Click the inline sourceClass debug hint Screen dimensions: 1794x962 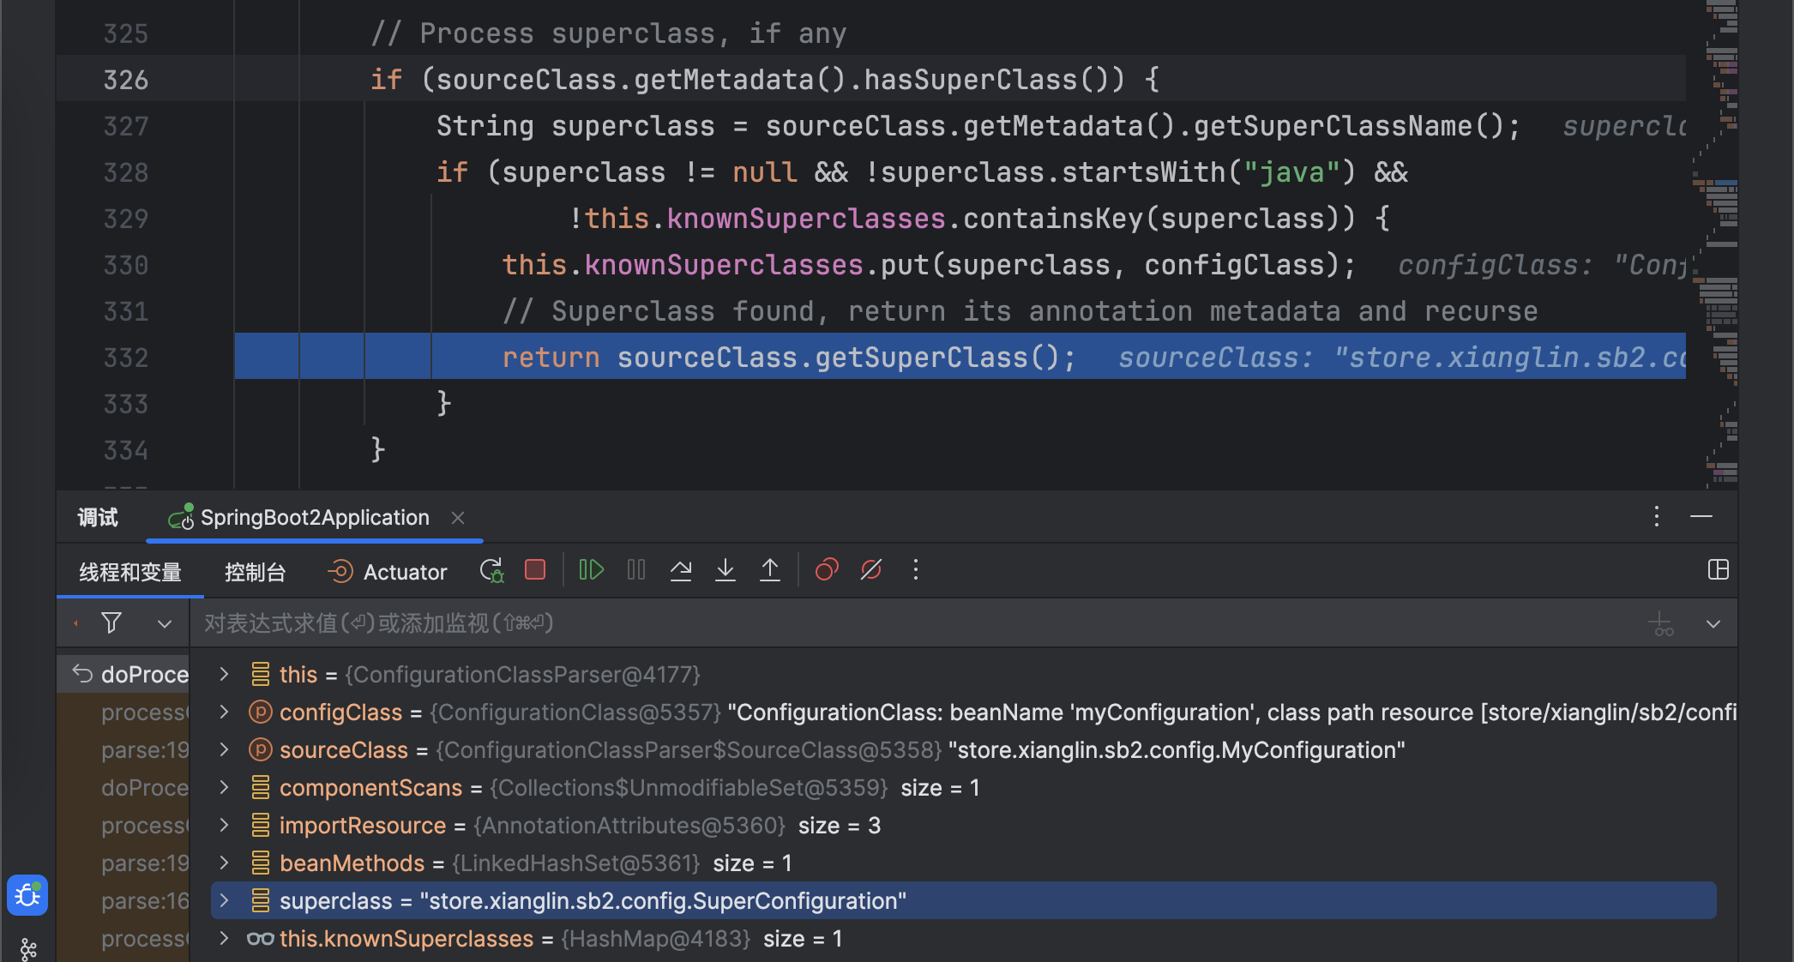[1402, 358]
